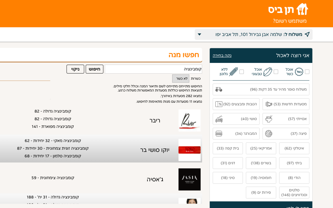
Task: Choose the בשרים (138) category
Action: pyautogui.click(x=261, y=163)
